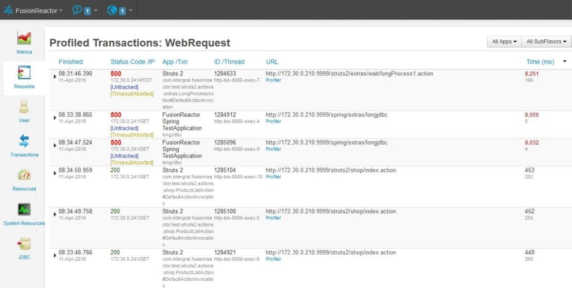This screenshot has height=288, width=572.
Task: Click the 8,032 time value
Action: pos(532,142)
